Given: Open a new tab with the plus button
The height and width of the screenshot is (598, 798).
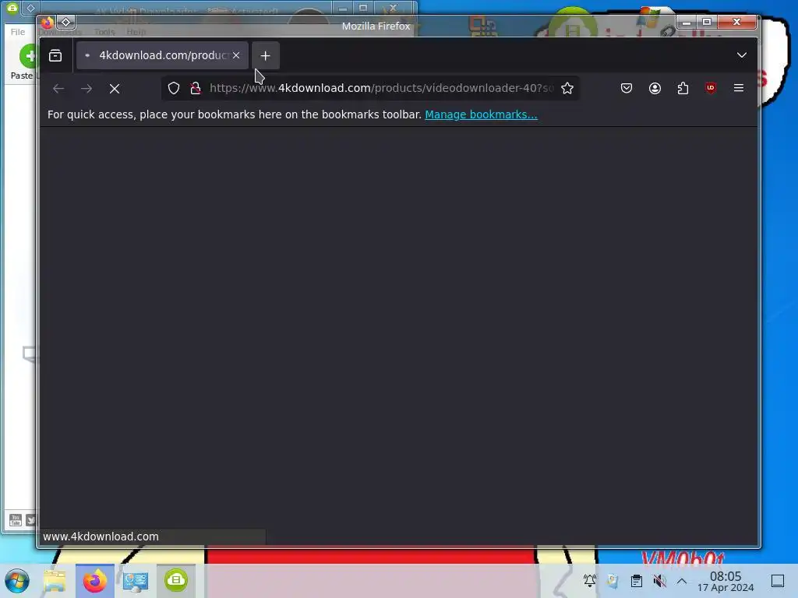Looking at the screenshot, I should pyautogui.click(x=265, y=55).
